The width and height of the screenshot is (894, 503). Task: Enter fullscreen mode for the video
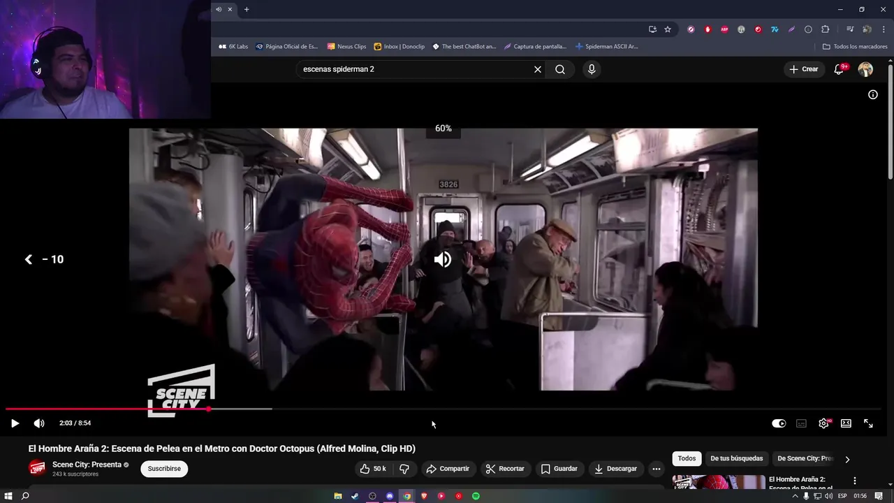pyautogui.click(x=868, y=423)
